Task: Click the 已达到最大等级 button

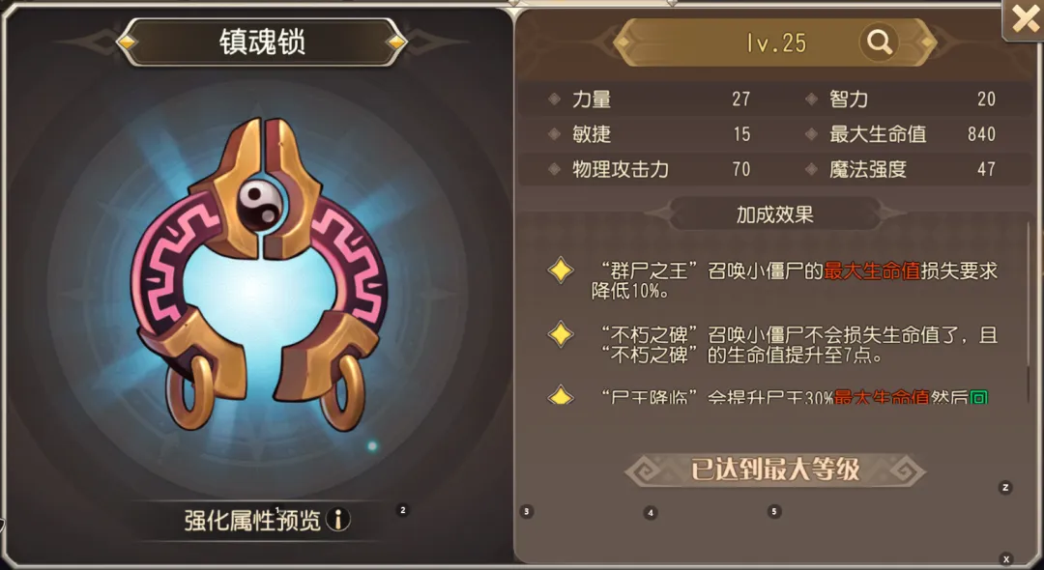Action: click(x=775, y=470)
